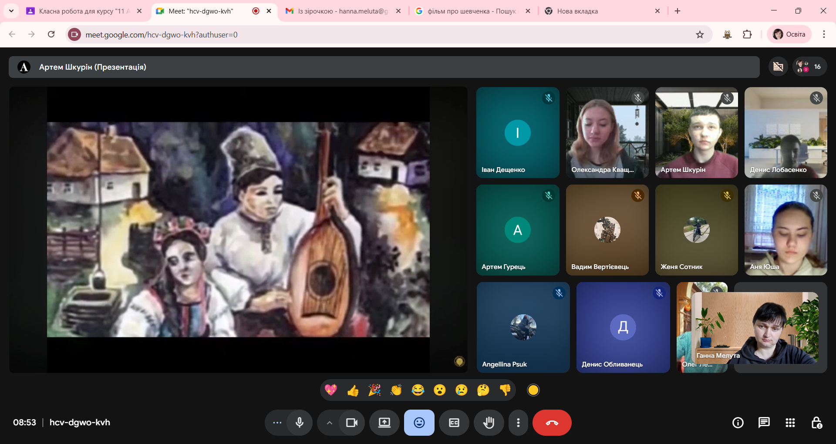This screenshot has width=836, height=444.
Task: Expand audio and video settings arrow
Action: coord(330,423)
